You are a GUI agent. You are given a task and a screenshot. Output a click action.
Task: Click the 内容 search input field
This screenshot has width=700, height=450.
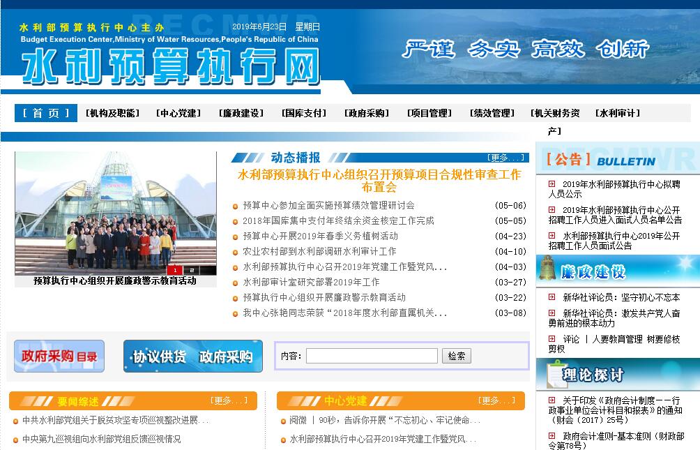372,356
